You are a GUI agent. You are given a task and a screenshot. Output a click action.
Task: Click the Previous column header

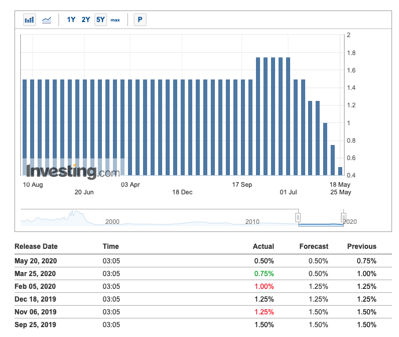pos(361,247)
